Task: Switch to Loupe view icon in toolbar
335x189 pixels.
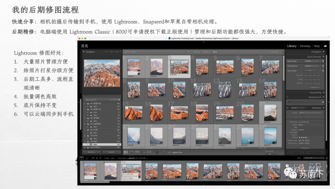Action: (x=132, y=152)
